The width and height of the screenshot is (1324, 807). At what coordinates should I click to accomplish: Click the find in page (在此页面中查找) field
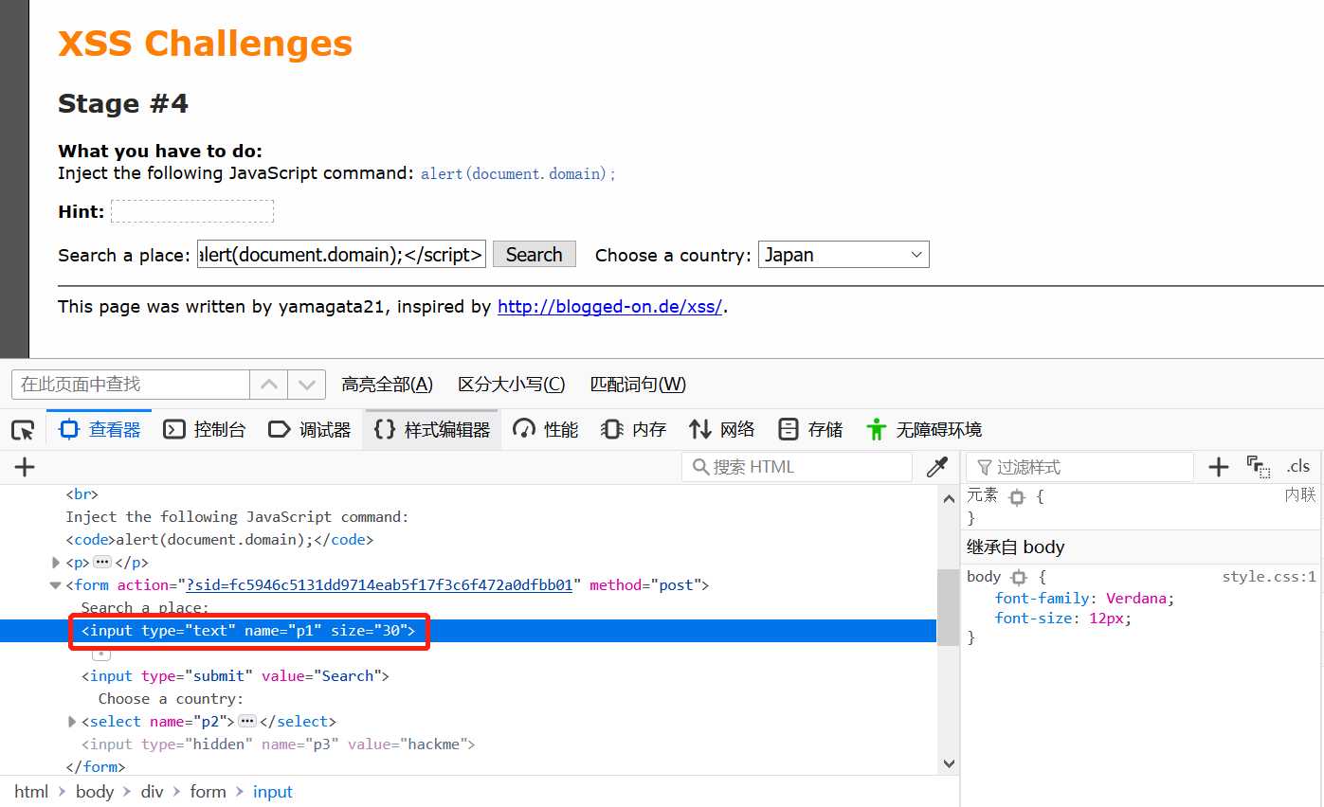[x=131, y=384]
